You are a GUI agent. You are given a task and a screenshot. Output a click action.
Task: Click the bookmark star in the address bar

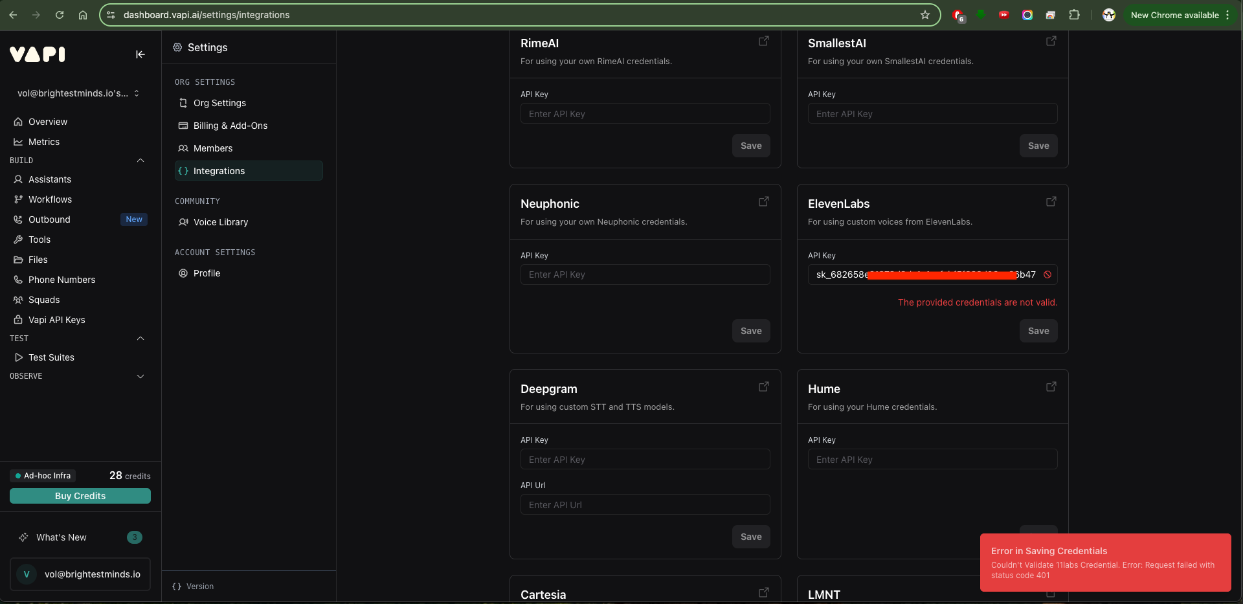click(x=924, y=15)
